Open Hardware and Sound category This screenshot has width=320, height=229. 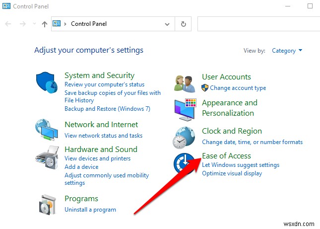tap(101, 150)
